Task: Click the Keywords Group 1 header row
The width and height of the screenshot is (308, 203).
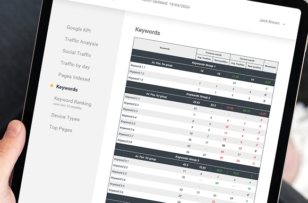Action: [203, 65]
